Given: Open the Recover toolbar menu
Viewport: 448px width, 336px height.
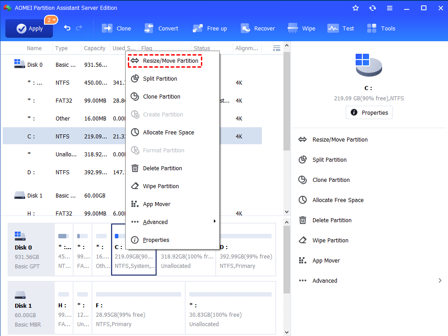Looking at the screenshot, I should [x=258, y=28].
